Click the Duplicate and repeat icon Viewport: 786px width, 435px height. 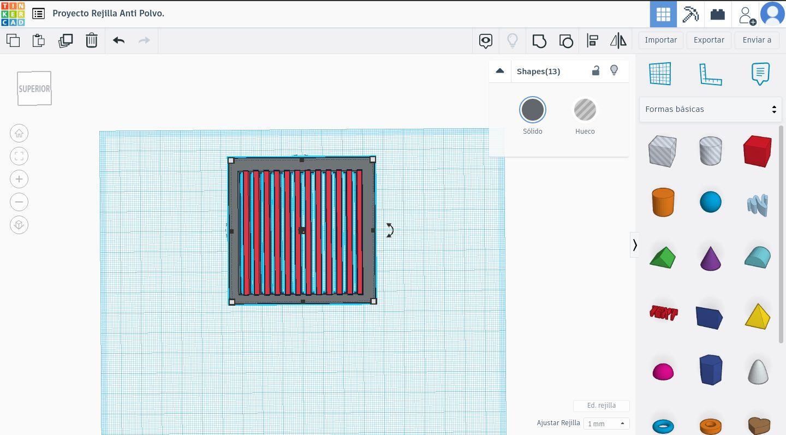(x=65, y=40)
